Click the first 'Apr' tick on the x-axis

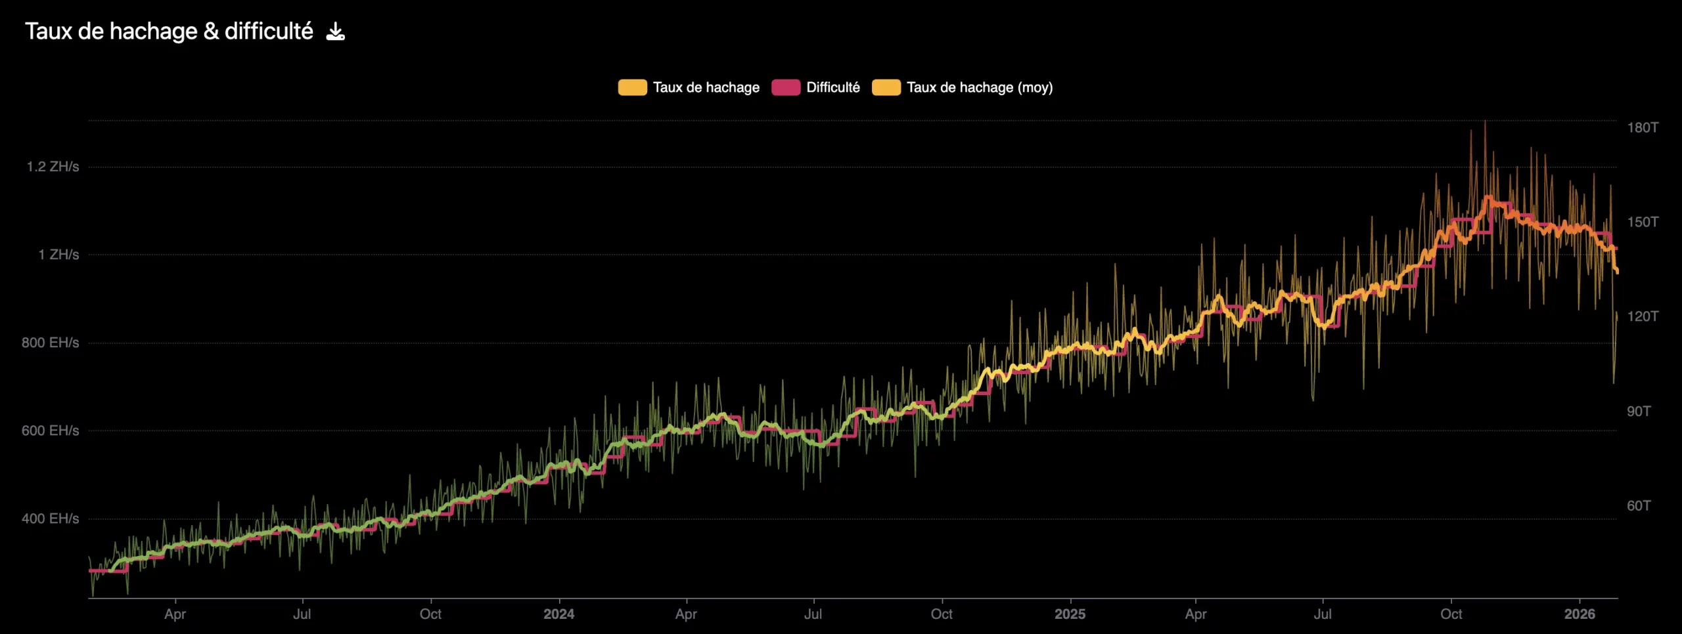point(175,614)
